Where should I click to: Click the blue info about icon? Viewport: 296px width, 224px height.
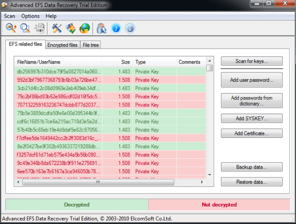[x=130, y=28]
